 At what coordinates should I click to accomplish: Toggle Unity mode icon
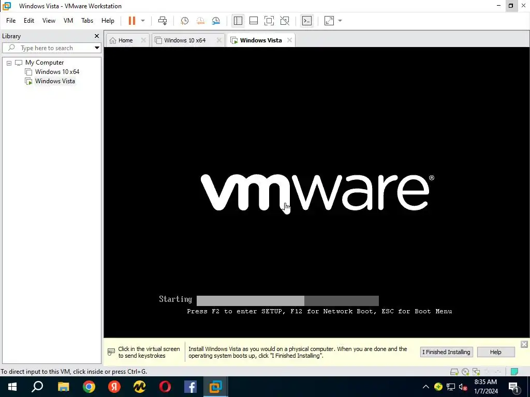tap(285, 21)
